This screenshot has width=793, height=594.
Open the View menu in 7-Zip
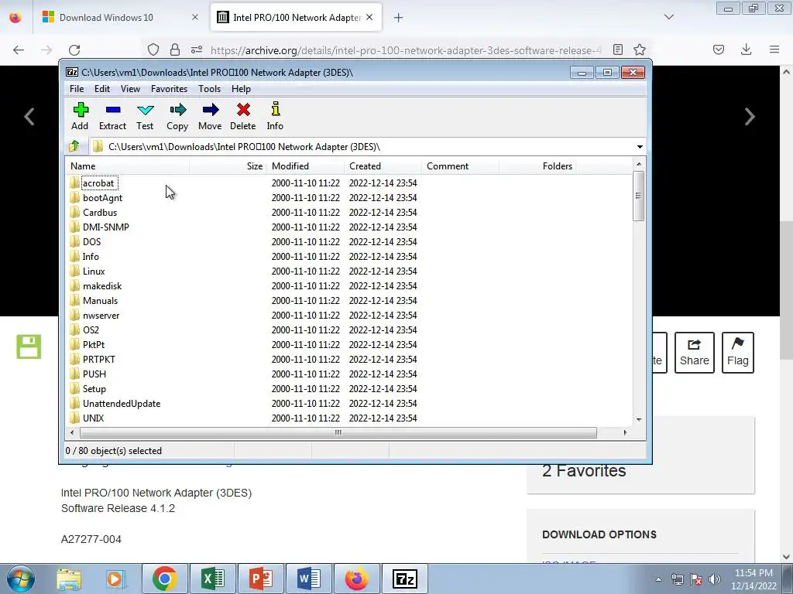click(130, 89)
